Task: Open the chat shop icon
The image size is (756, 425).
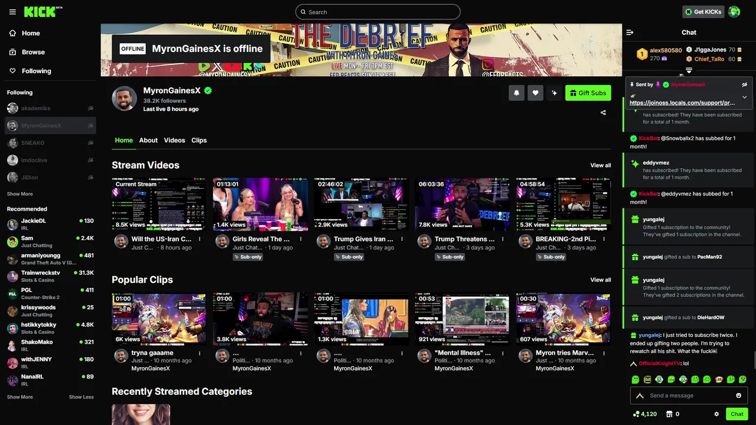Action: pyautogui.click(x=670, y=414)
